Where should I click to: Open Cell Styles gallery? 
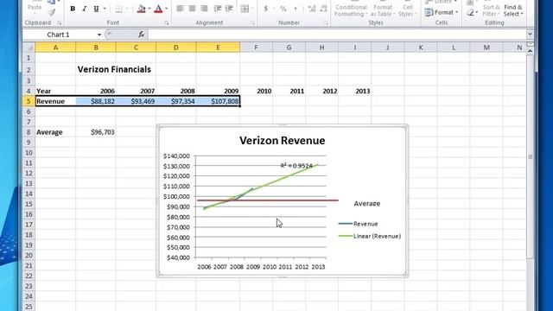pos(408,10)
